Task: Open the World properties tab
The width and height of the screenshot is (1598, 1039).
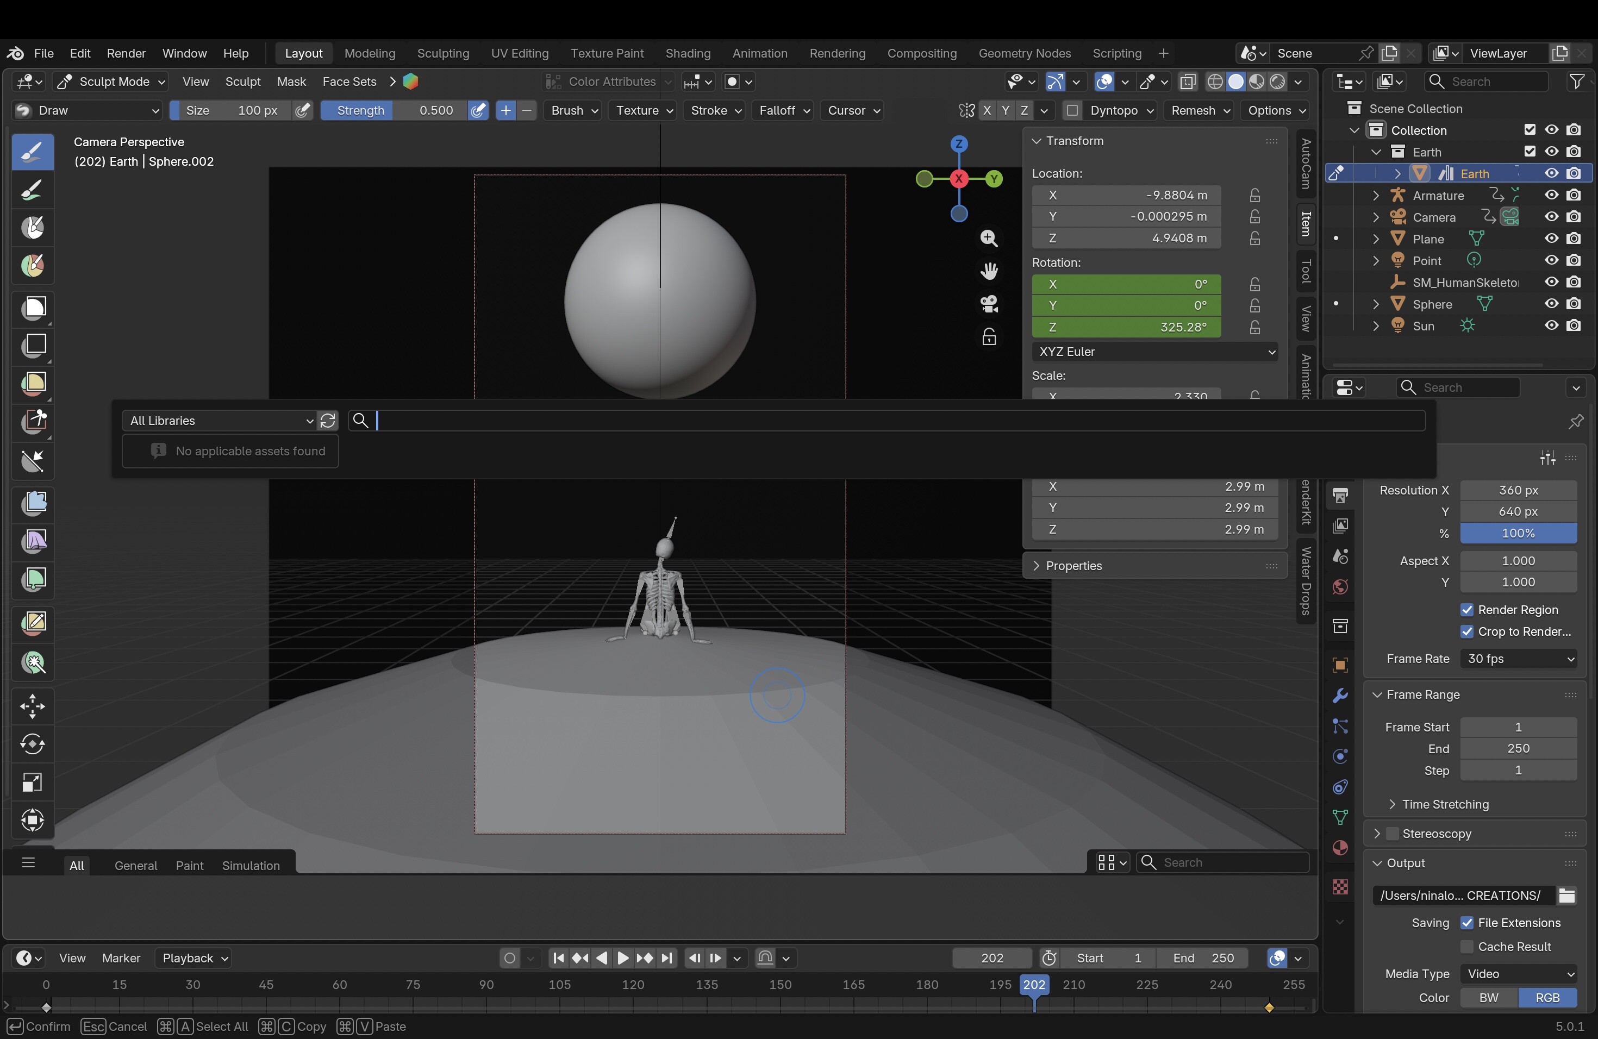Action: click(x=1340, y=587)
